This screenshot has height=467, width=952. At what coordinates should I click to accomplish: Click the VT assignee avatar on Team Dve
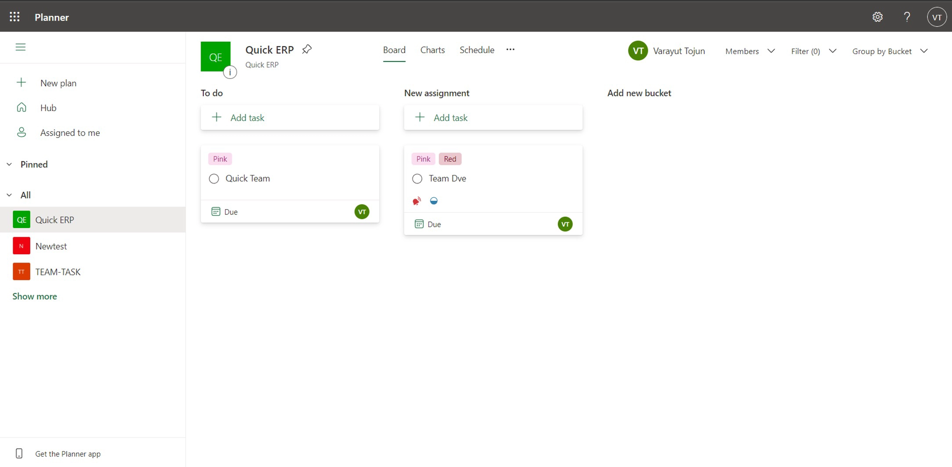[565, 224]
